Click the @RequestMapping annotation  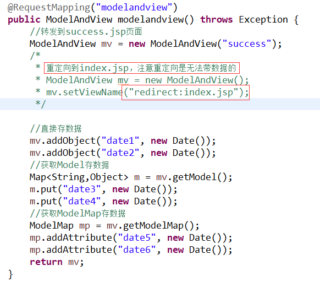tap(49, 8)
